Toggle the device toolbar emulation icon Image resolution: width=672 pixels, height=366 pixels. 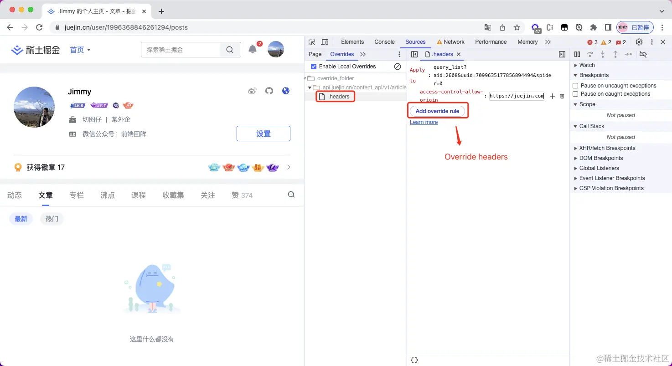pos(325,42)
